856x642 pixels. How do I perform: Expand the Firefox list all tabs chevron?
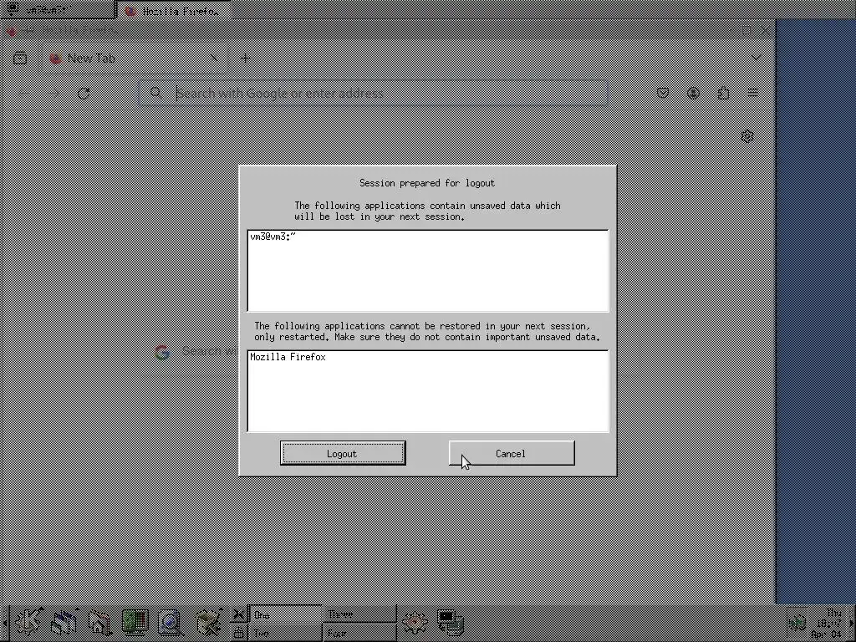point(756,58)
